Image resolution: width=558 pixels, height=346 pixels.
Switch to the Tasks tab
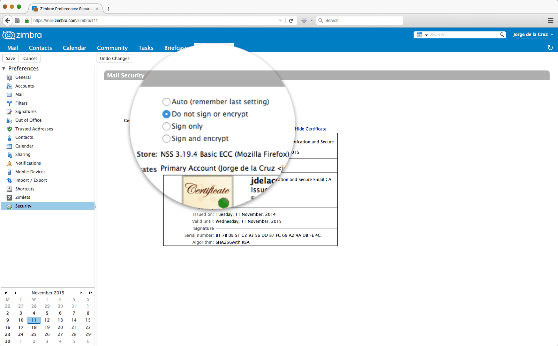click(146, 48)
